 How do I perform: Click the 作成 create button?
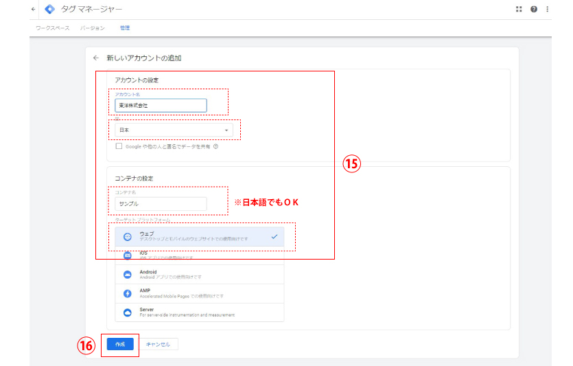(120, 344)
